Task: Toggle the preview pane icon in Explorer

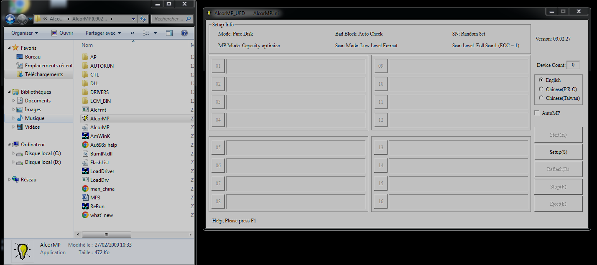Action: click(169, 33)
